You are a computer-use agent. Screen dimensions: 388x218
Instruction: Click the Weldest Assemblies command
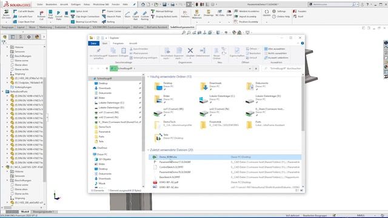pyautogui.click(x=247, y=12)
